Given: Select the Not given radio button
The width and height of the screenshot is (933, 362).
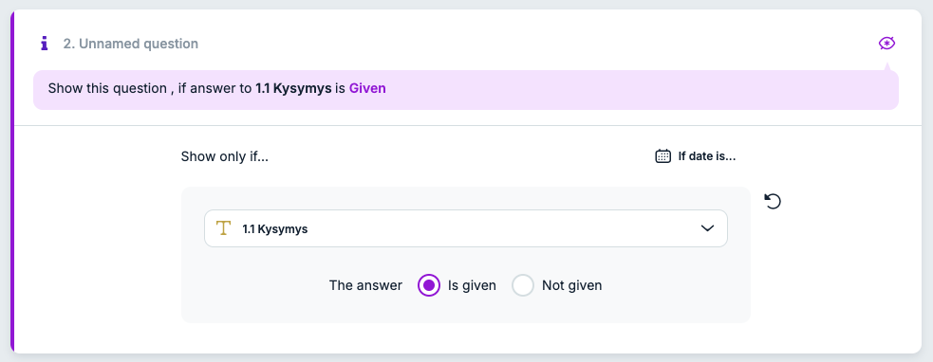Looking at the screenshot, I should coord(523,285).
